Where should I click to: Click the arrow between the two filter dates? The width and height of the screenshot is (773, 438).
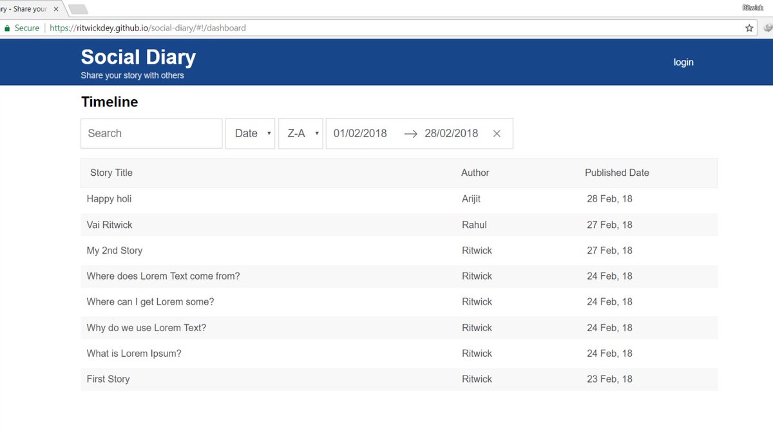pyautogui.click(x=410, y=133)
